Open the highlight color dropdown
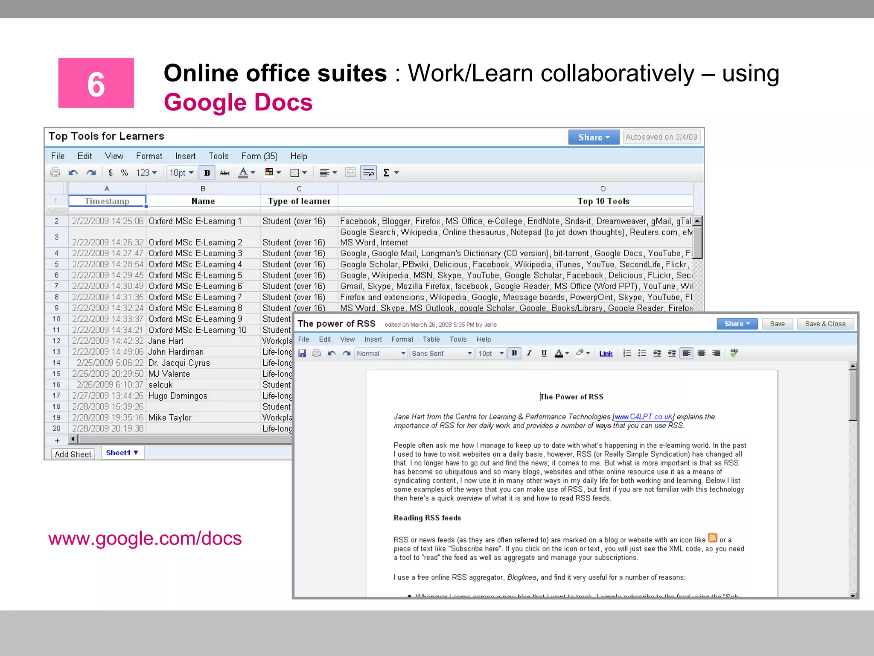This screenshot has height=656, width=874. (583, 353)
